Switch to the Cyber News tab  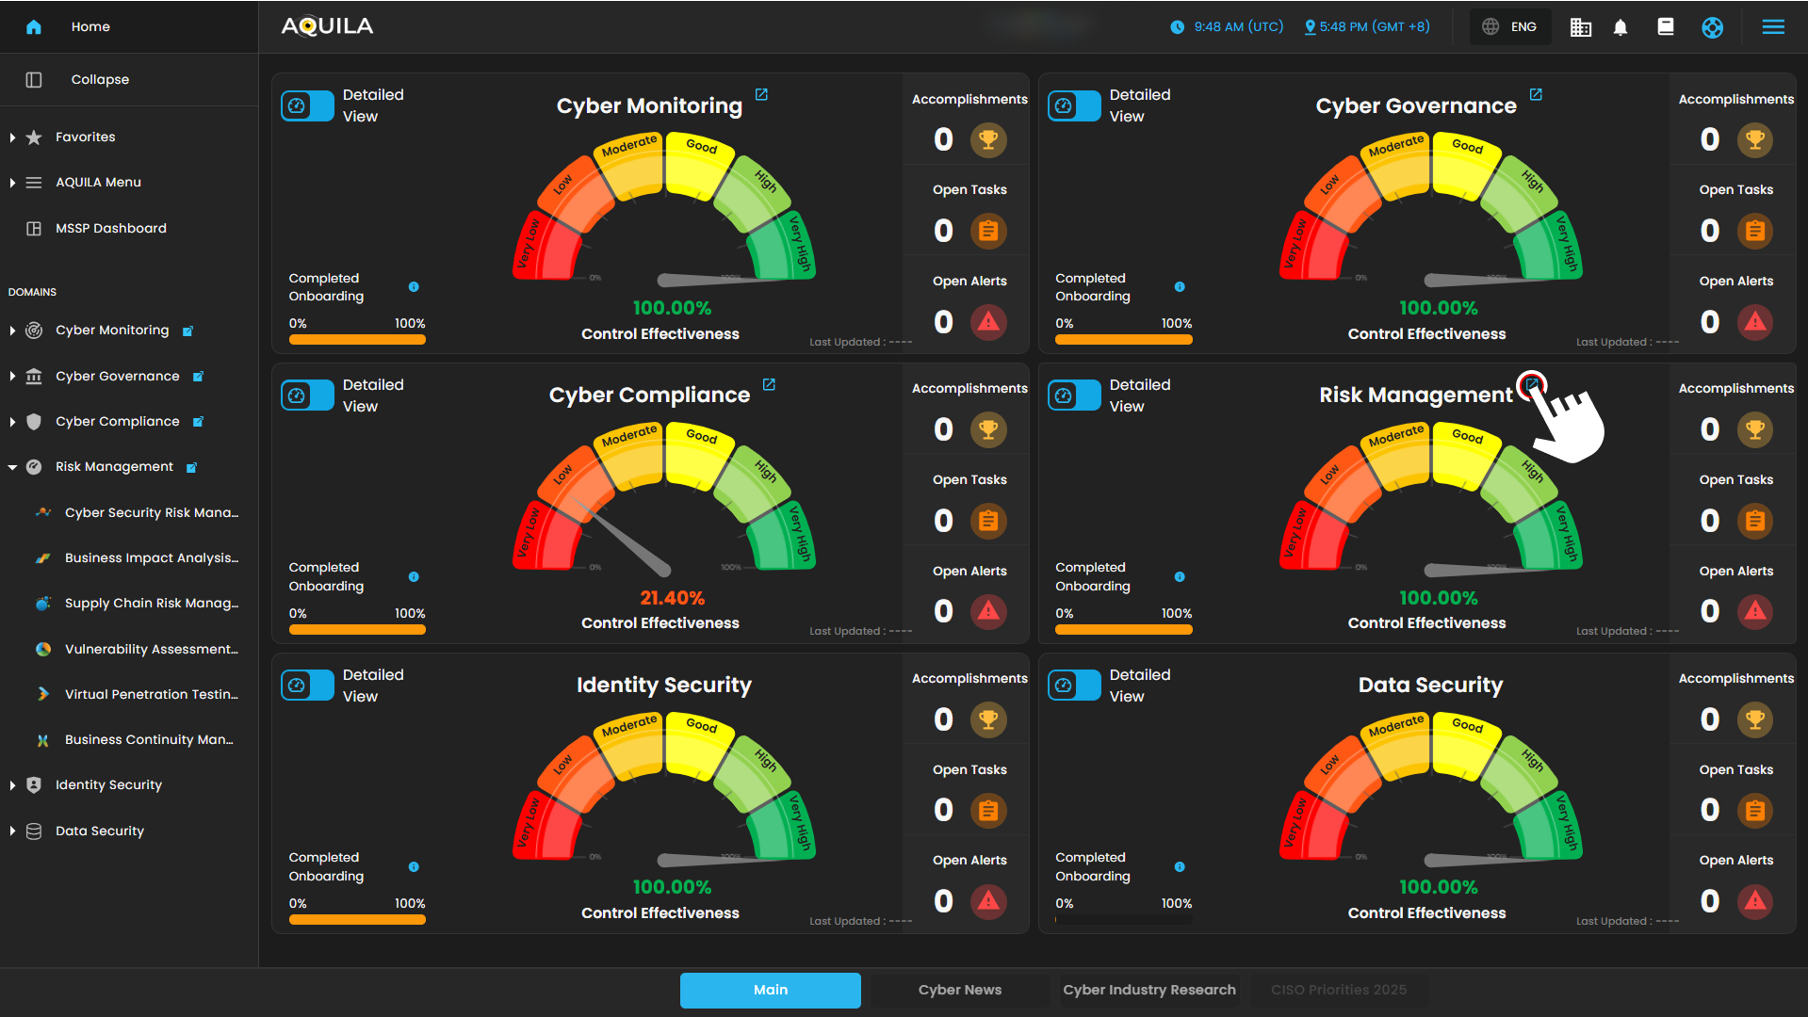pyautogui.click(x=959, y=990)
